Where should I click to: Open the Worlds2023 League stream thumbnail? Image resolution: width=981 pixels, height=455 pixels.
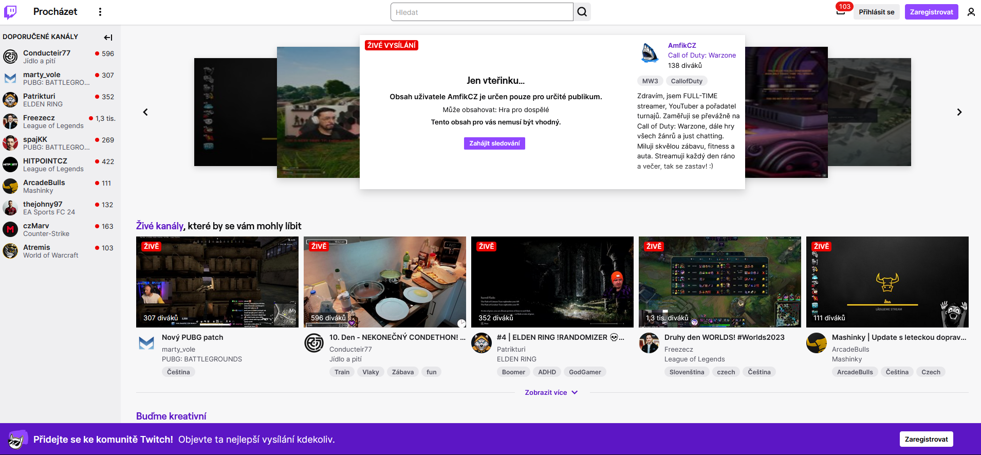(720, 282)
